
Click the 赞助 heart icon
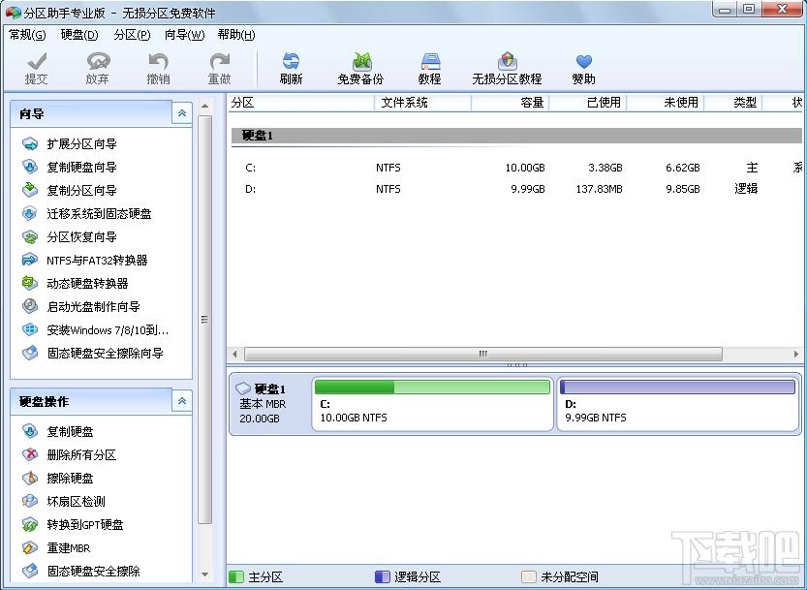(x=583, y=64)
